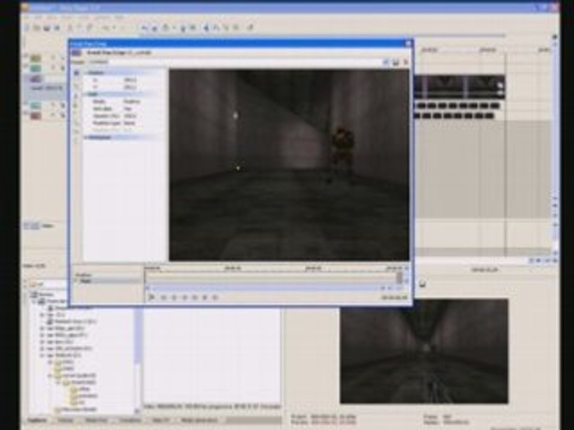574x430 pixels.
Task: Click the top yellow track header icon
Action: [35, 58]
